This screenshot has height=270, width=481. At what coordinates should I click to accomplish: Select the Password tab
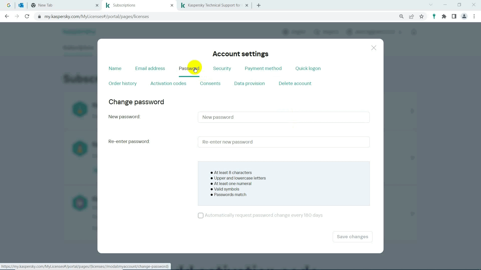(x=189, y=68)
